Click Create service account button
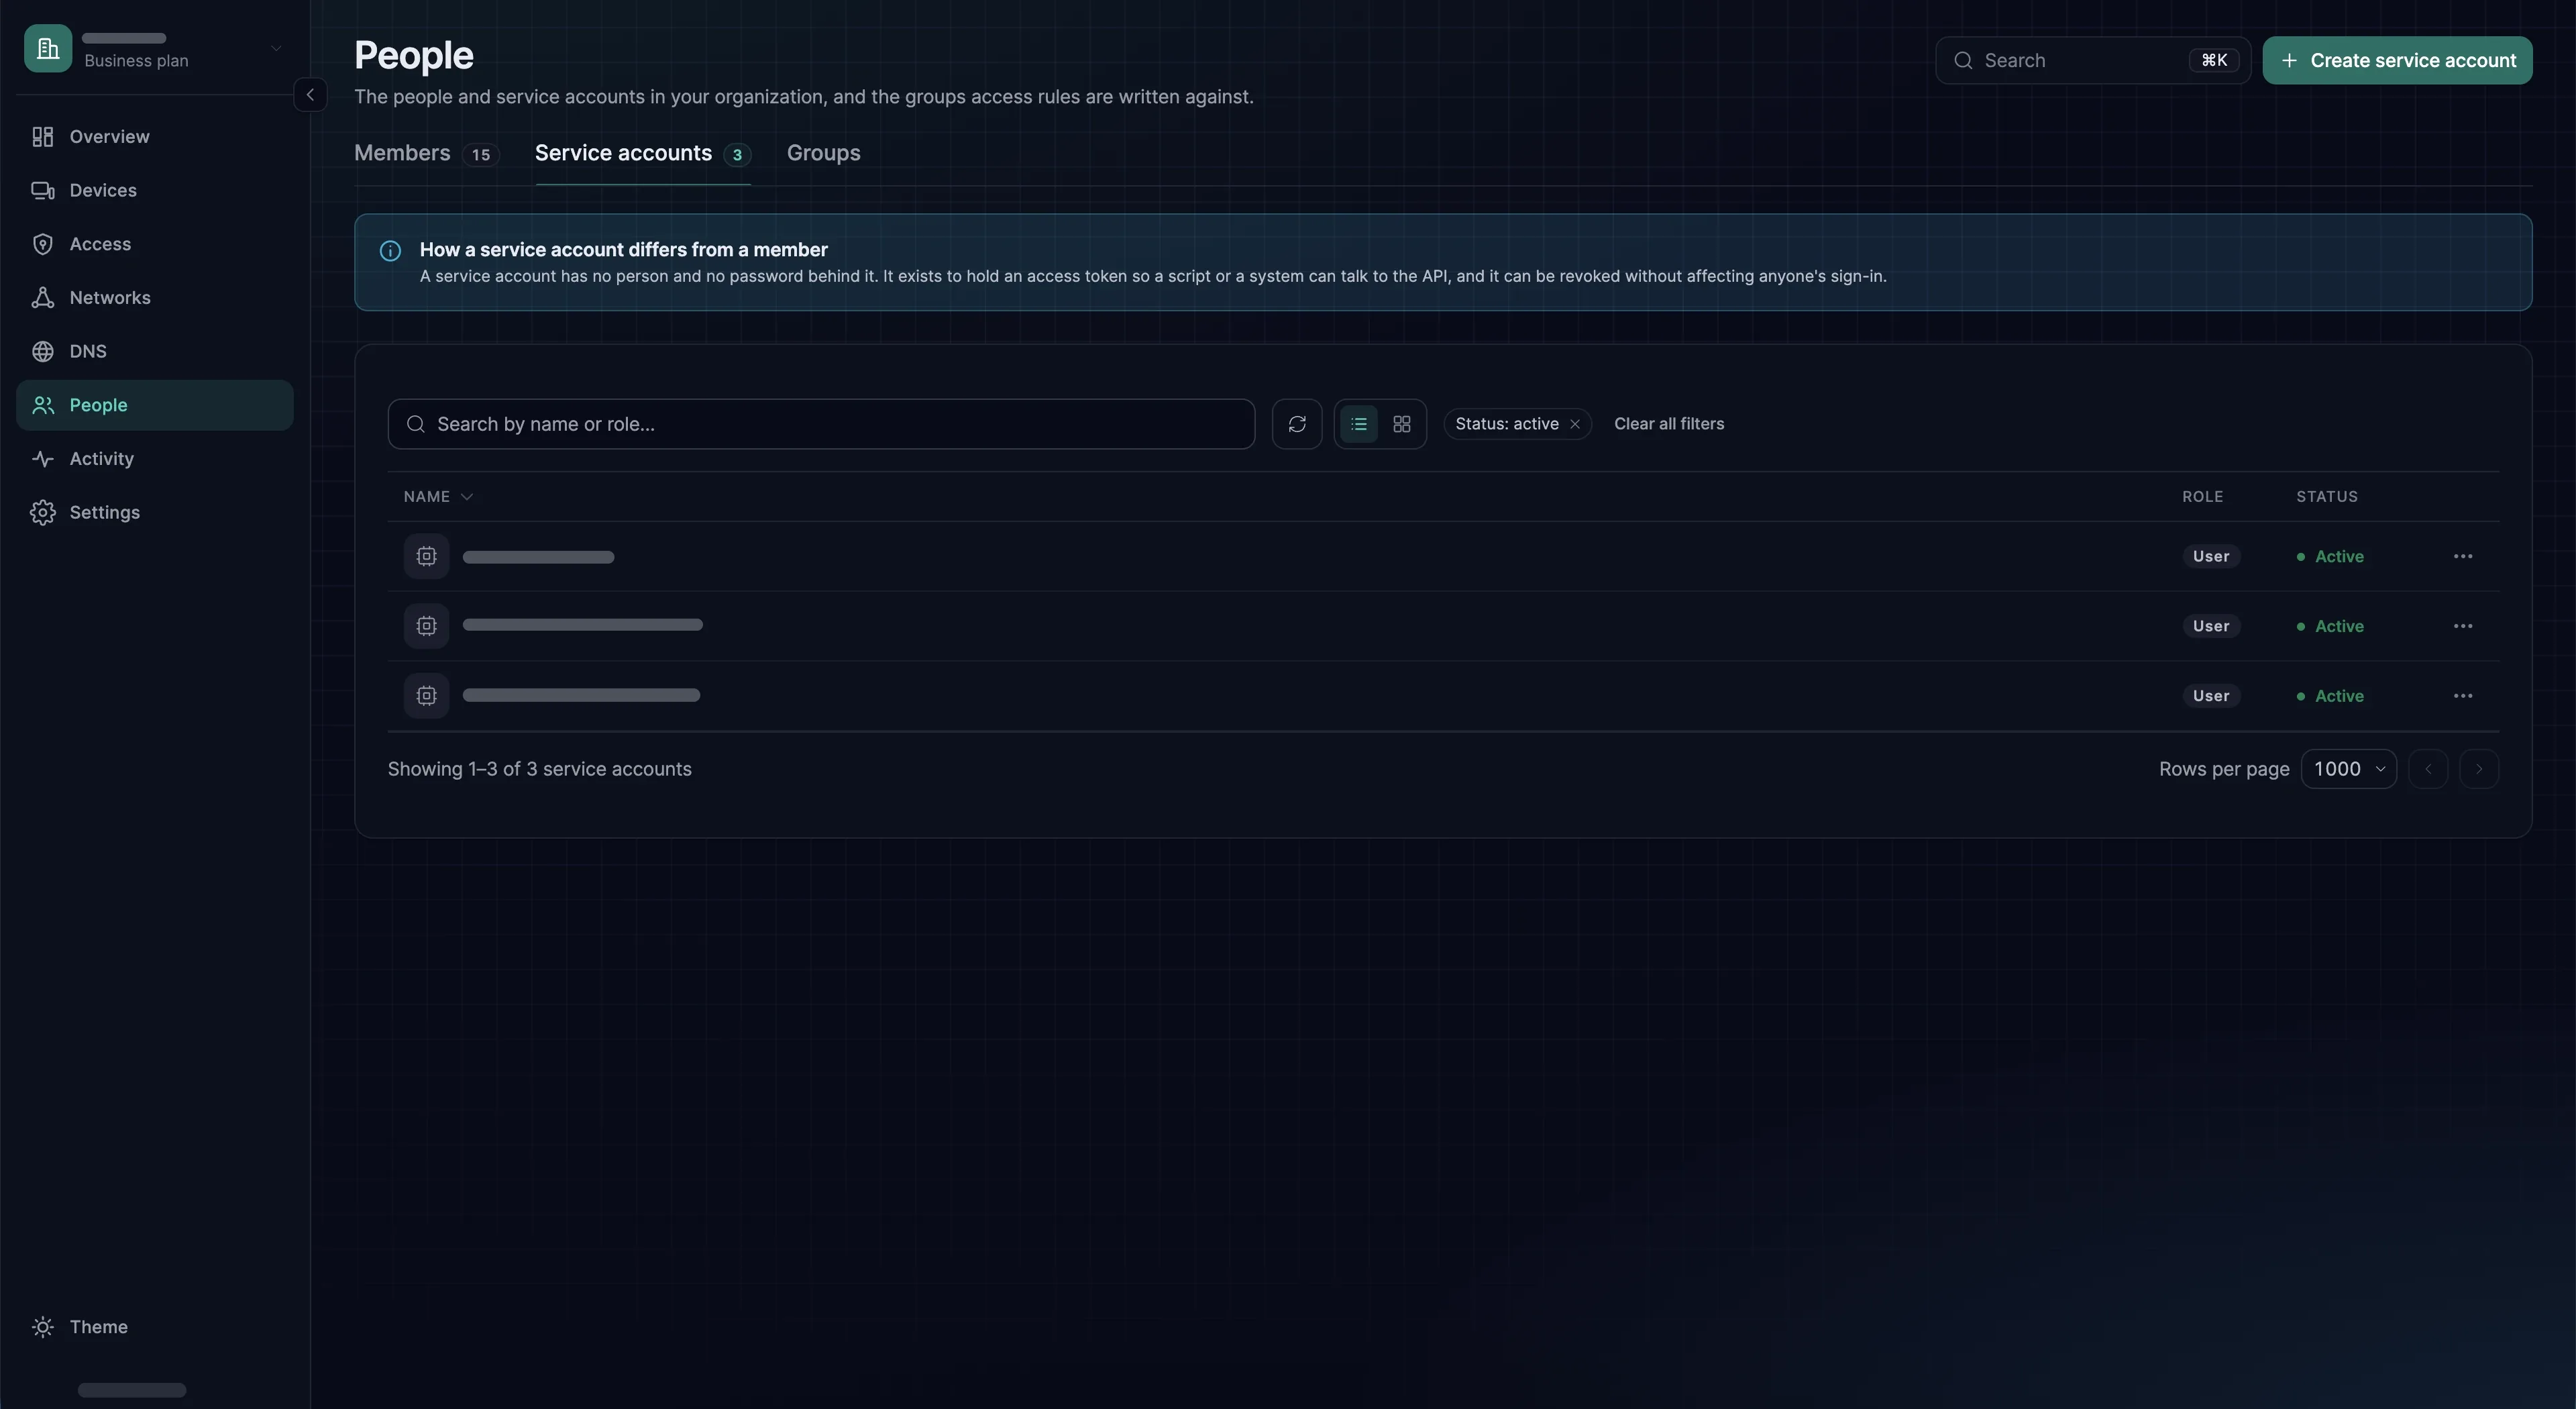Viewport: 2576px width, 1409px height. 2397,60
